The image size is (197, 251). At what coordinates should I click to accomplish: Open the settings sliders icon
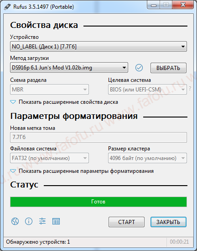coord(42,221)
